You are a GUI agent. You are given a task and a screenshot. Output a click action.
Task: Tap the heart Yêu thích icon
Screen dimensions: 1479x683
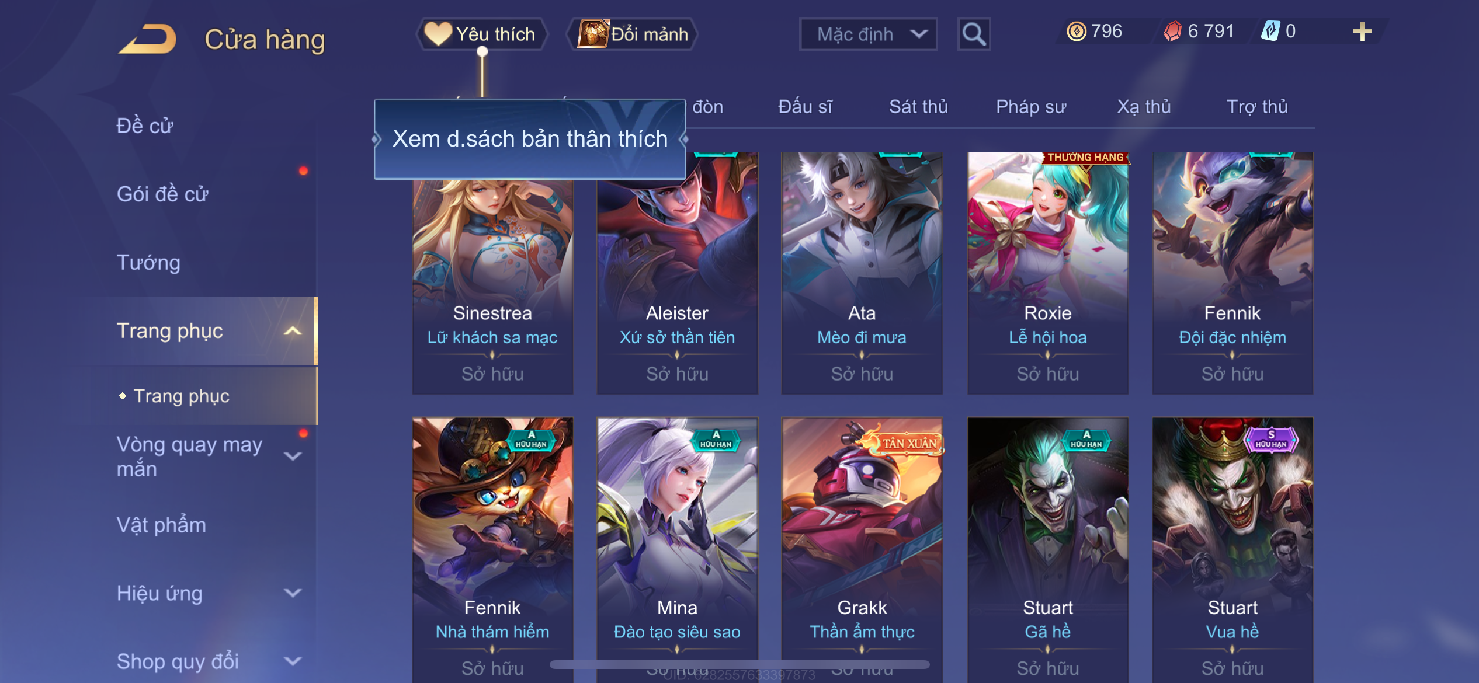tap(438, 34)
